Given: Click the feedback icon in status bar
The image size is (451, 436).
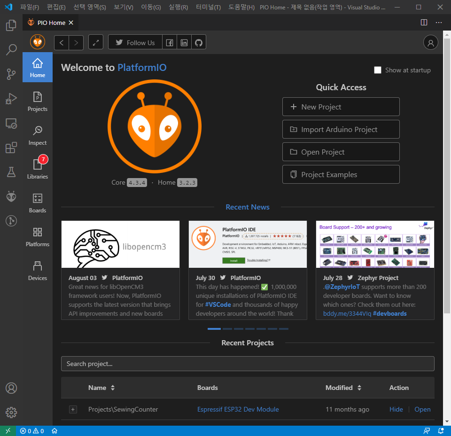Looking at the screenshot, I should click(x=427, y=430).
